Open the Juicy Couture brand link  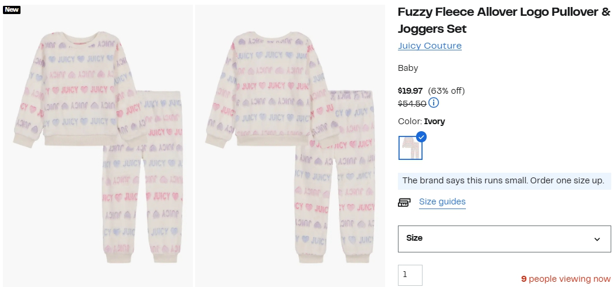[x=430, y=46]
